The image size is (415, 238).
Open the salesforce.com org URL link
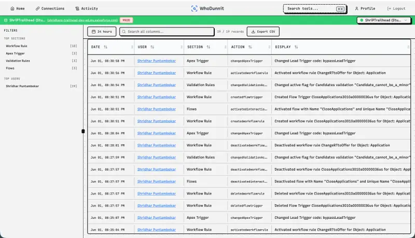(82, 20)
